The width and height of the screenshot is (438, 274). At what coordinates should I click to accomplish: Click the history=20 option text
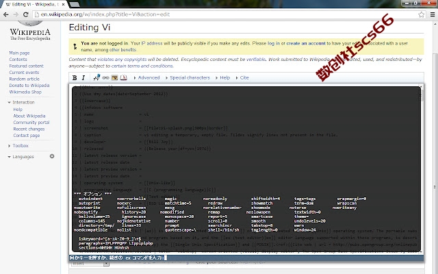[133, 212]
